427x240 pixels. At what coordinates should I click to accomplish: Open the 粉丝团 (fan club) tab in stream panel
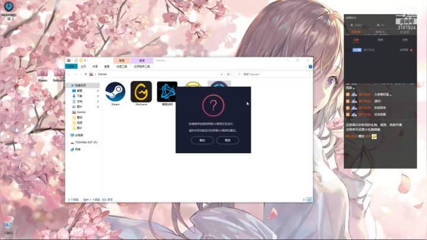pos(404,32)
